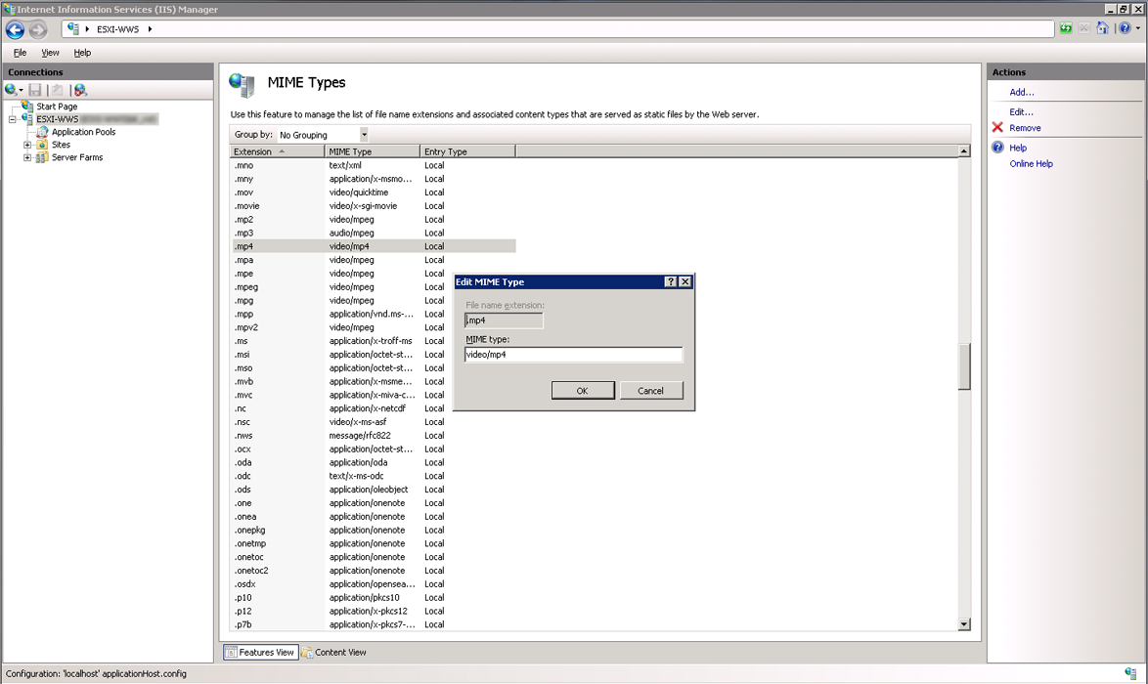Viewport: 1148px width, 684px height.
Task: Expand the Server Farms tree node
Action: (x=27, y=157)
